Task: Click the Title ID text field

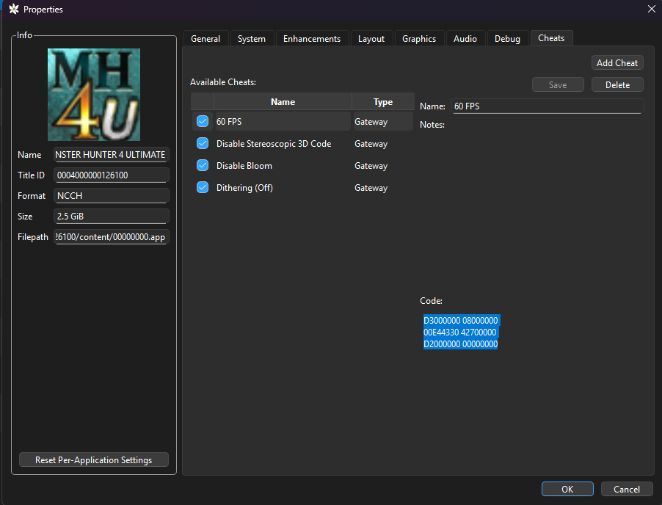Action: point(112,175)
